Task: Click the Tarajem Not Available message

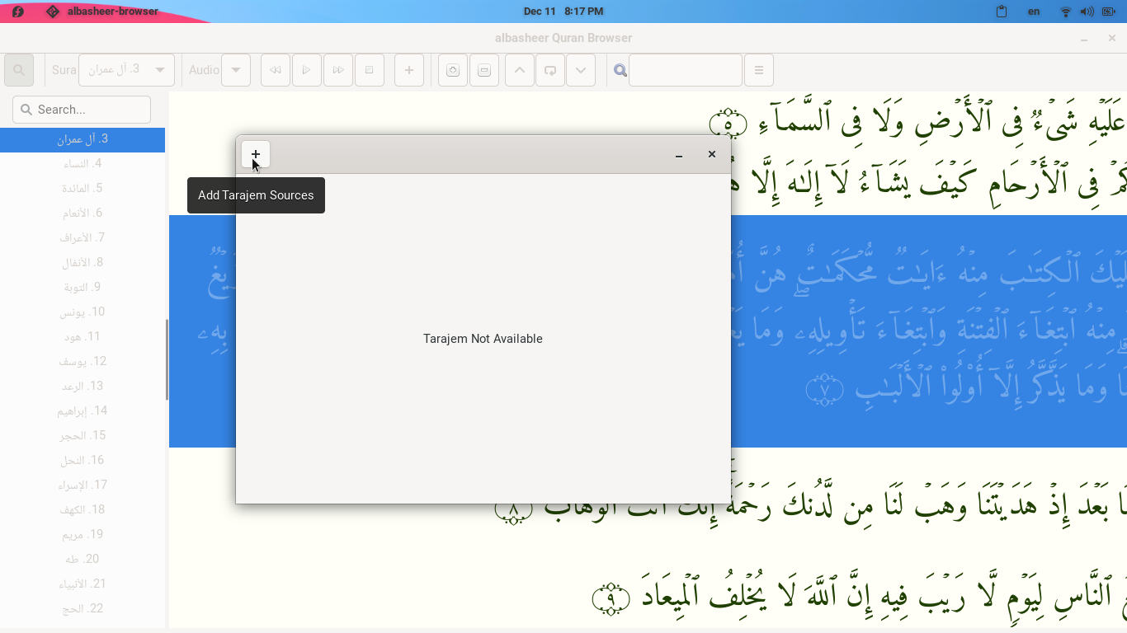Action: [x=483, y=339]
